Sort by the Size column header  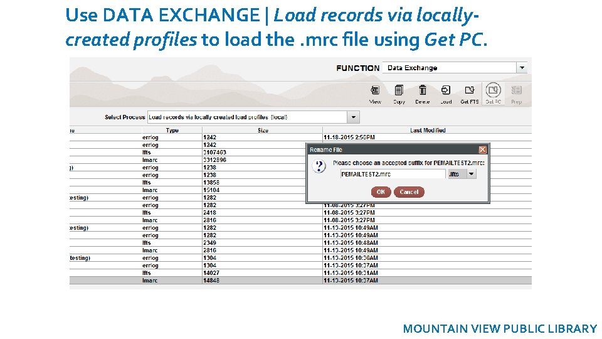[x=263, y=131]
